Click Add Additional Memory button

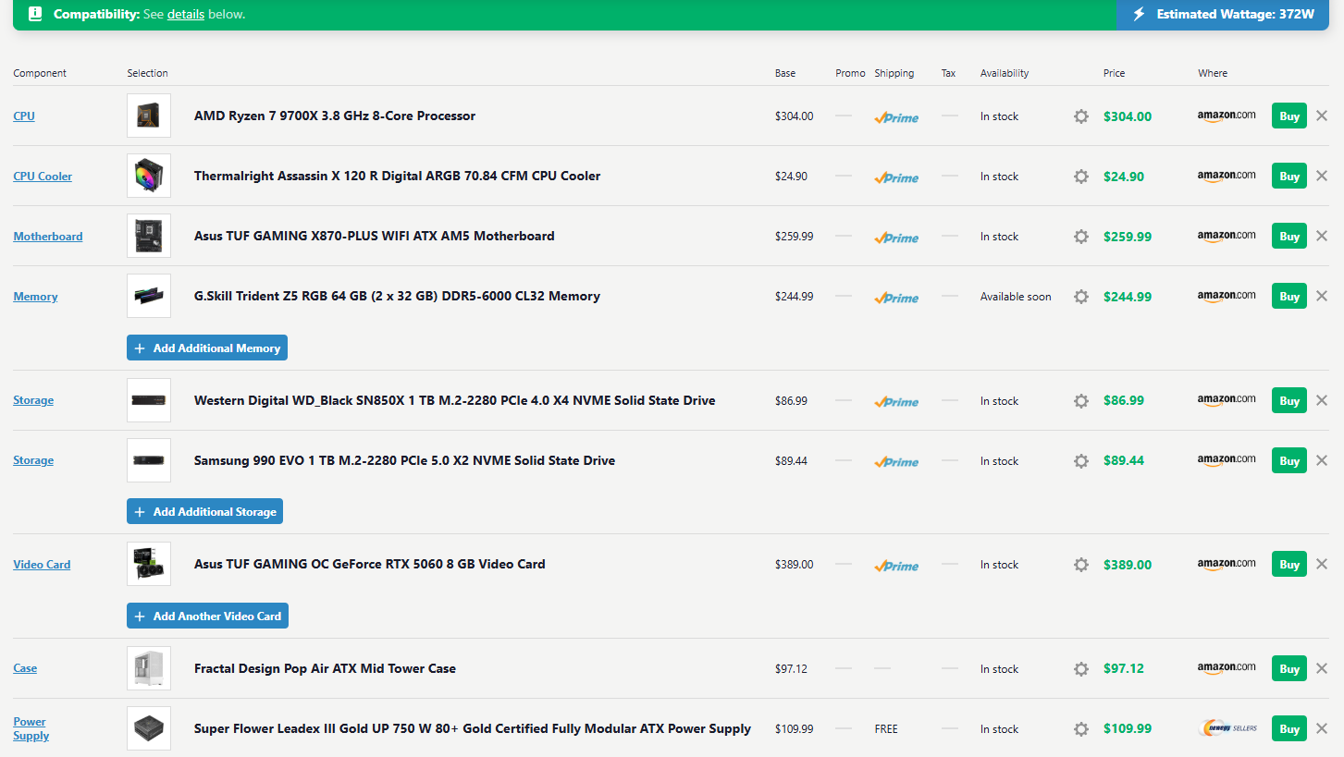coord(207,348)
